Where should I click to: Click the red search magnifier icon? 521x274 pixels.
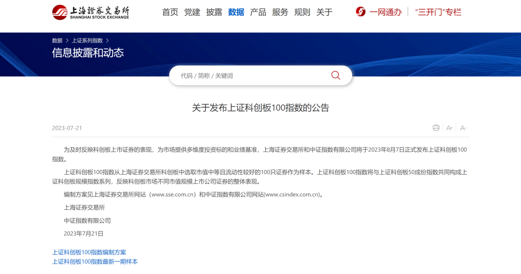tap(336, 75)
